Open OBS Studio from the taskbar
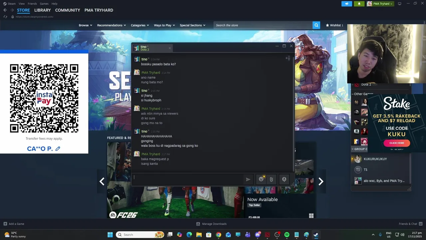 [x=277, y=235]
